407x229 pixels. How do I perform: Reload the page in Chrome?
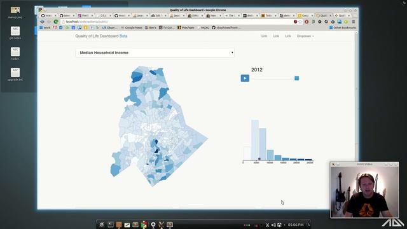[x=55, y=22]
